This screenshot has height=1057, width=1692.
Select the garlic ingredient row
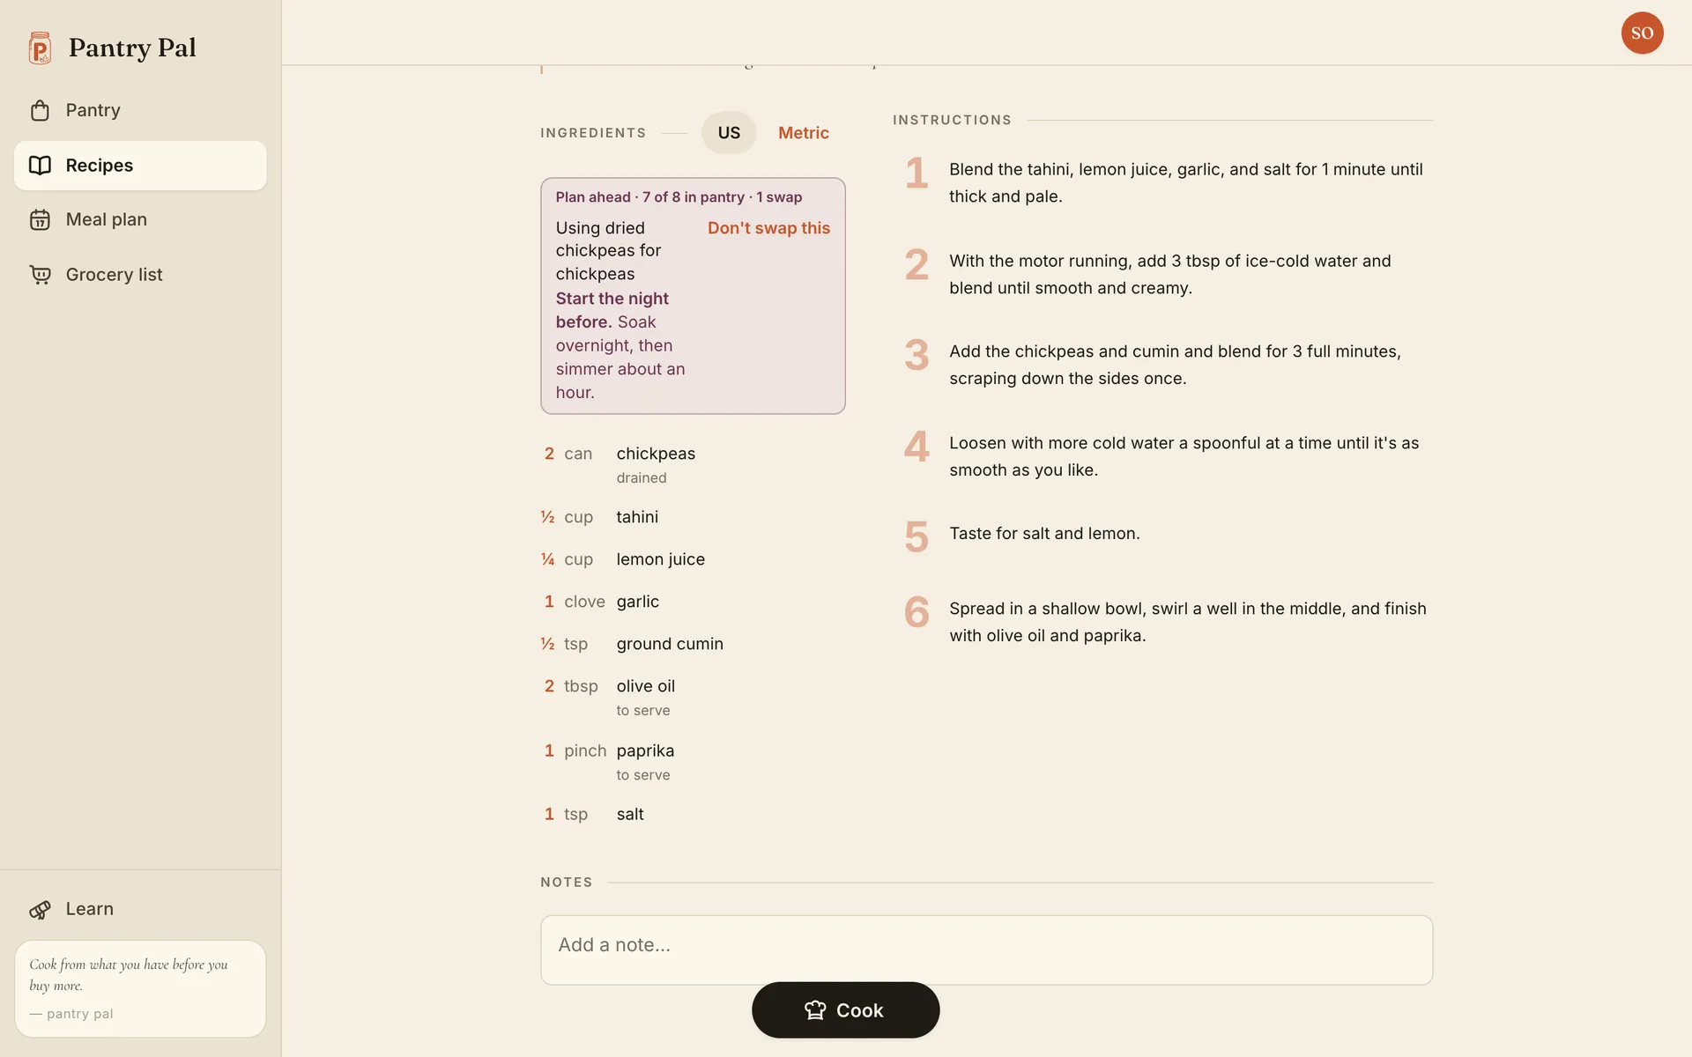[x=693, y=602]
